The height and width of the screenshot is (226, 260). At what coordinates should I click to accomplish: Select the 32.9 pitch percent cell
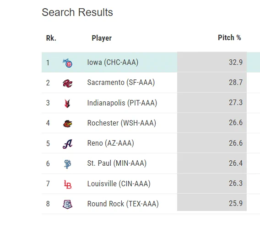(212, 62)
